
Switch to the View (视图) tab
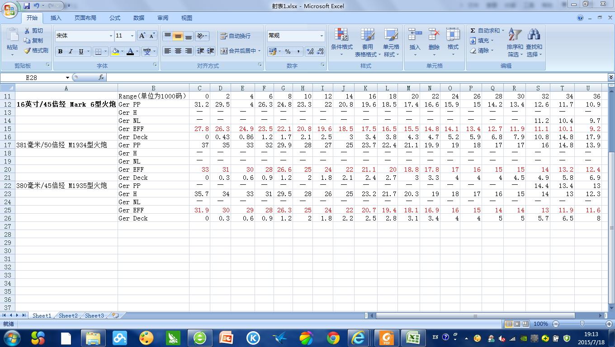(x=187, y=18)
